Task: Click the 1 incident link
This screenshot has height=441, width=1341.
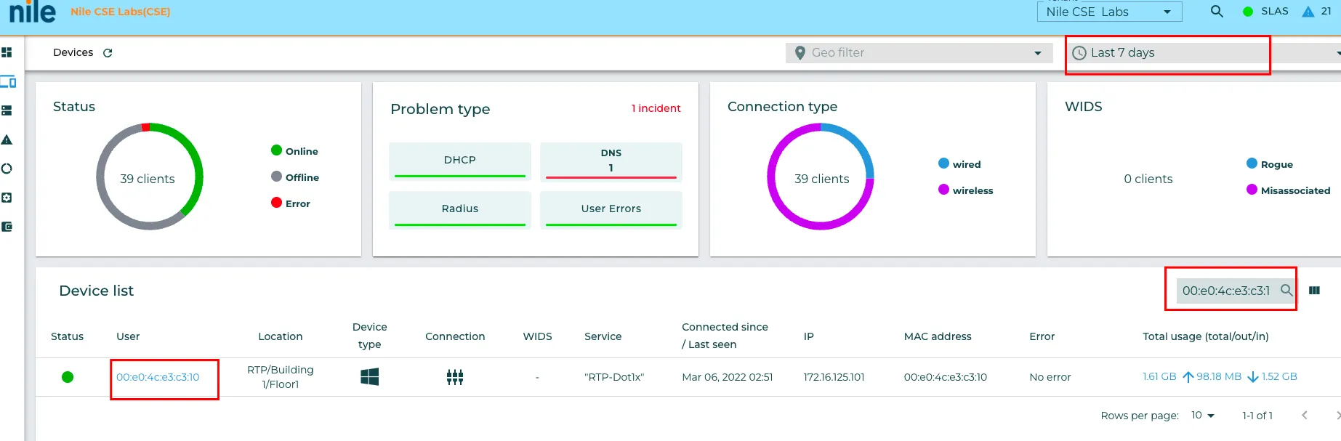Action: click(656, 108)
